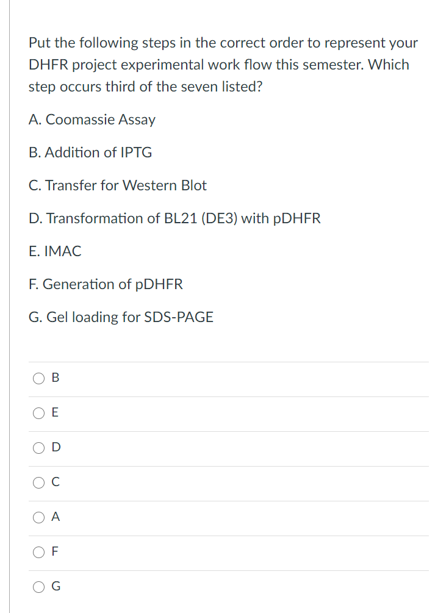Click option D, Transformation of BL21 text
This screenshot has height=613, width=438.
(x=175, y=218)
